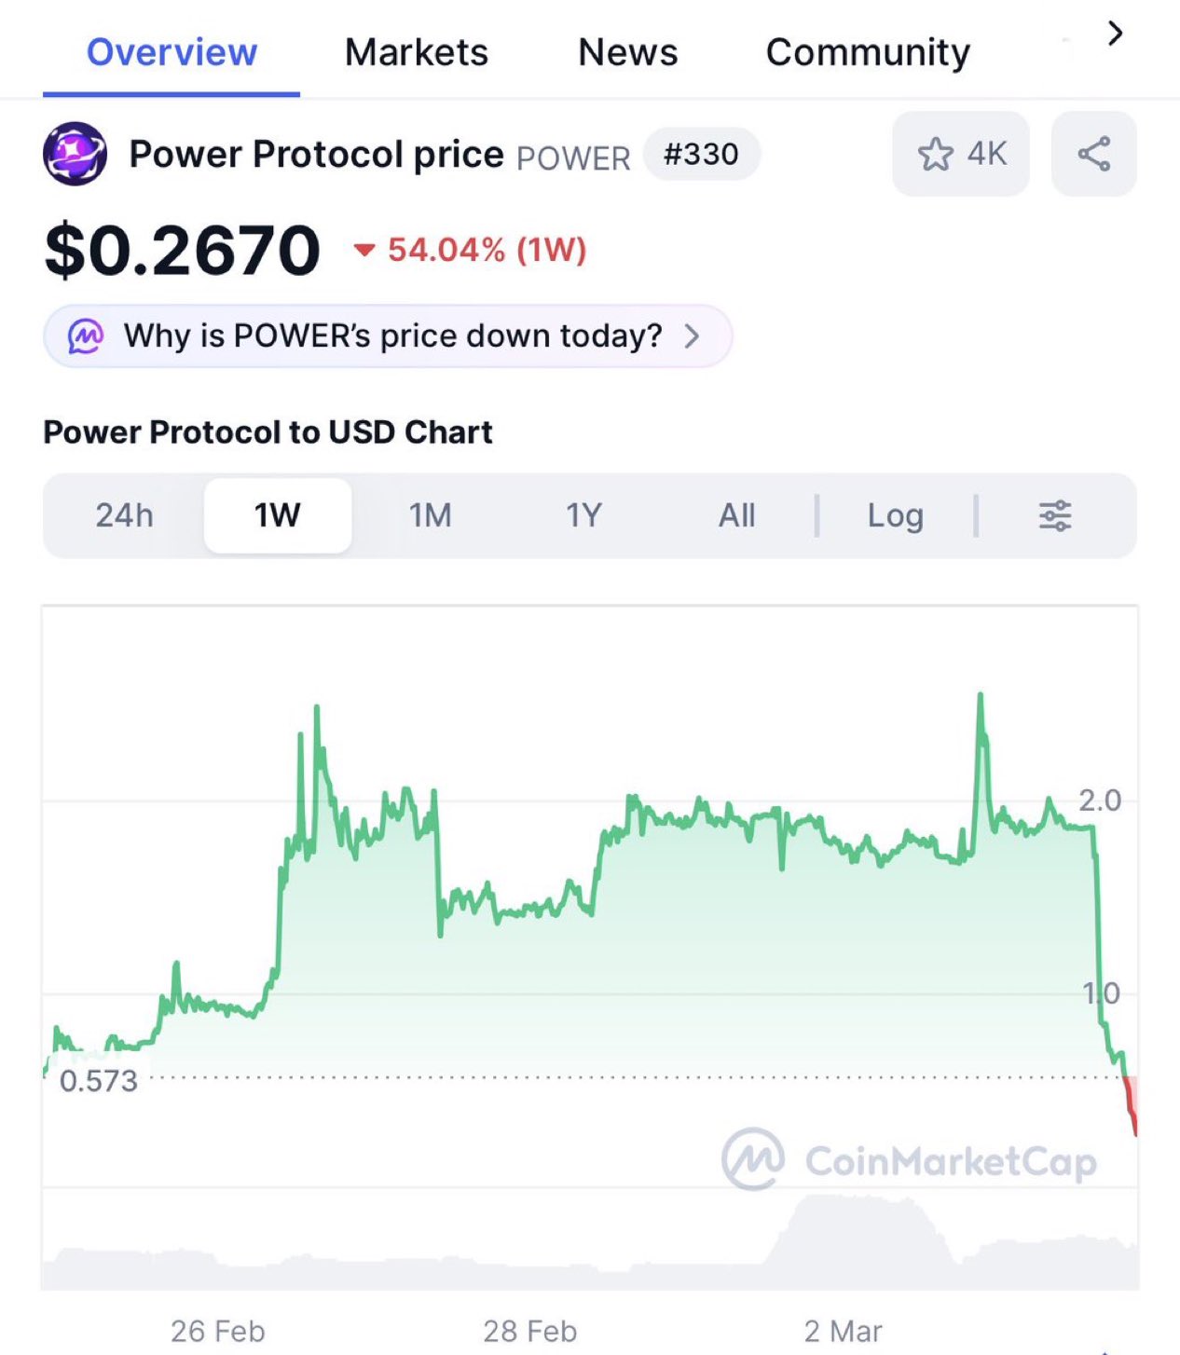Click the CoinMarketCap AI icon

click(x=86, y=335)
